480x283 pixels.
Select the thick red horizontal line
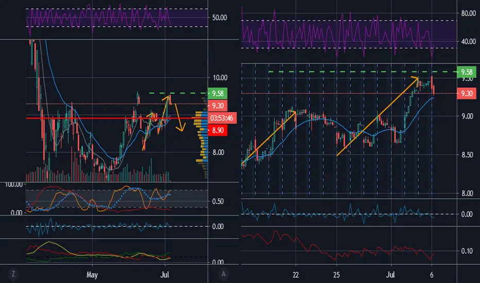116,118
